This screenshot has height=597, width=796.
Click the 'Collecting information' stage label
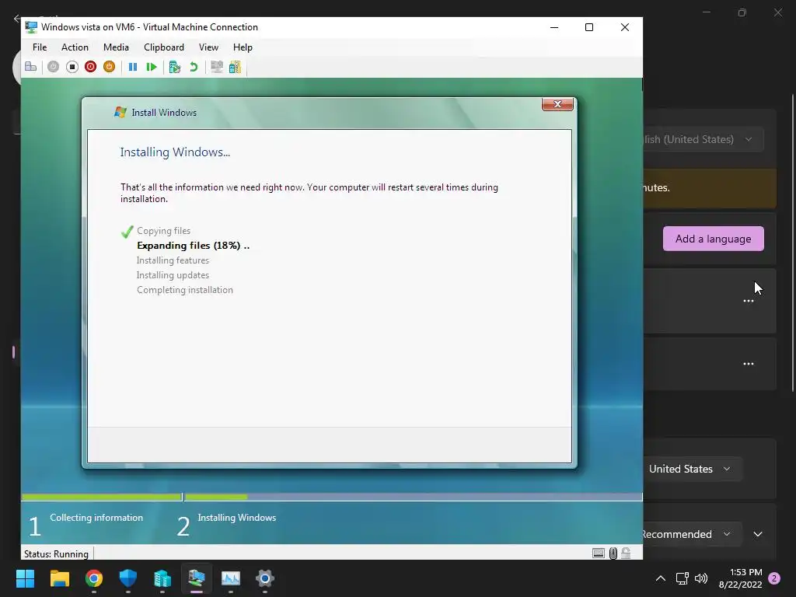(x=96, y=518)
